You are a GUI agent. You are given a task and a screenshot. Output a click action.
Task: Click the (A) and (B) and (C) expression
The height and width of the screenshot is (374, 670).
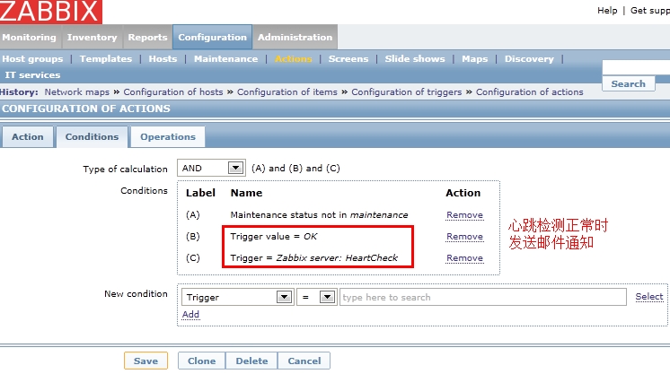[x=295, y=169]
